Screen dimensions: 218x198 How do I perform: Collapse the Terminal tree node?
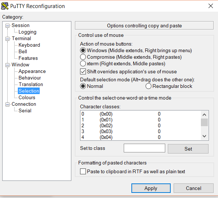(x=7, y=39)
